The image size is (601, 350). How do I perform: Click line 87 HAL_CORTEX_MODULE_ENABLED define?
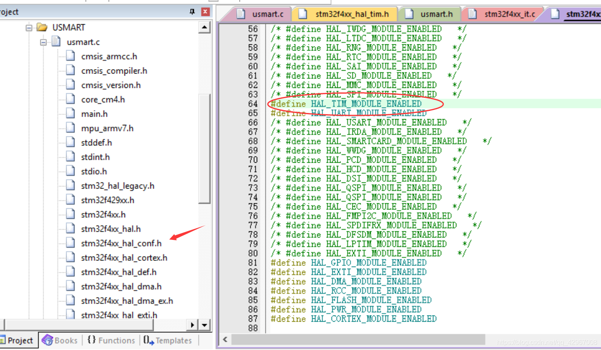coord(353,319)
